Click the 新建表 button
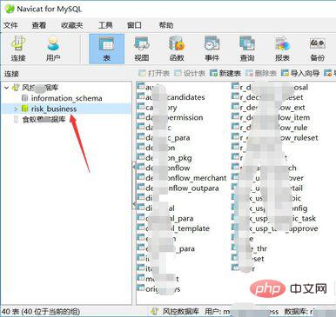The image size is (336, 317). 225,73
